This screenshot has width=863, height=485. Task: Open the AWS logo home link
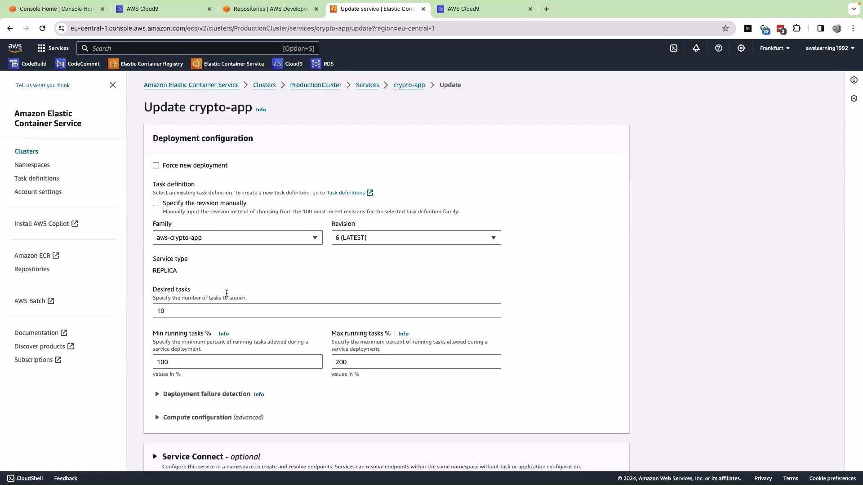(15, 48)
